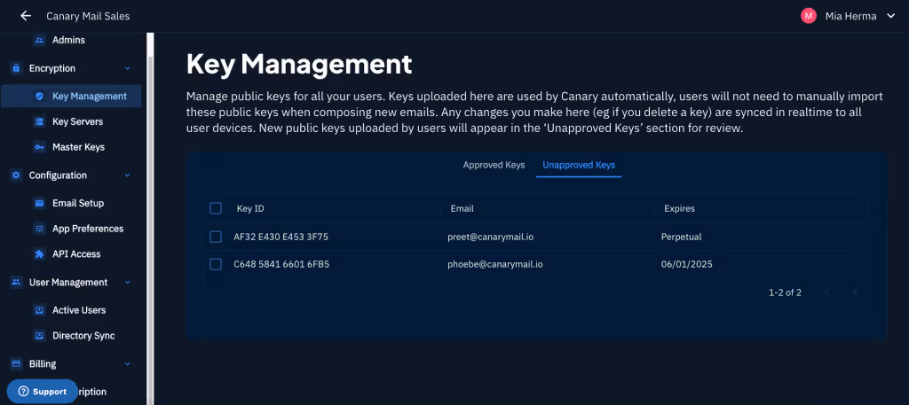Click the Active Users icon
Screen dimensions: 909x405
39,310
